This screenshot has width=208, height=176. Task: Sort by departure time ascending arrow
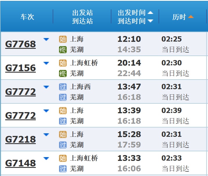150,13
